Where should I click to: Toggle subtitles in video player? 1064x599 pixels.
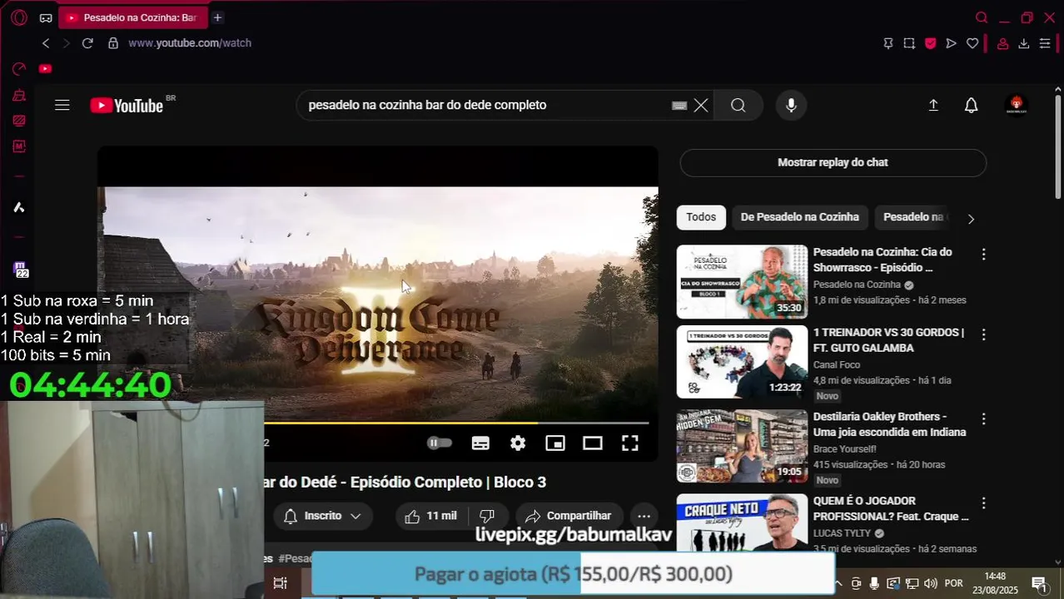480,443
